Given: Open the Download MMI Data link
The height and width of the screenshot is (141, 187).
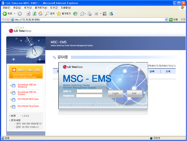Looking at the screenshot, I should click(28, 99).
